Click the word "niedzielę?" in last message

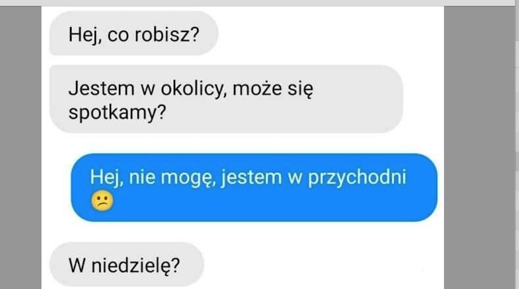coord(135,265)
